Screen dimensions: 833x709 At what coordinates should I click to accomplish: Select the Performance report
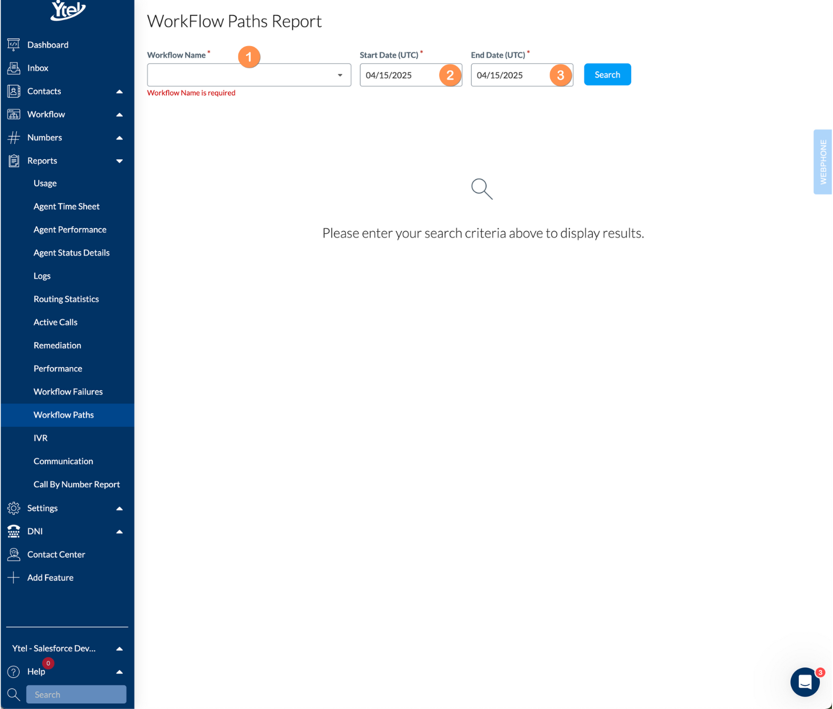click(x=58, y=368)
